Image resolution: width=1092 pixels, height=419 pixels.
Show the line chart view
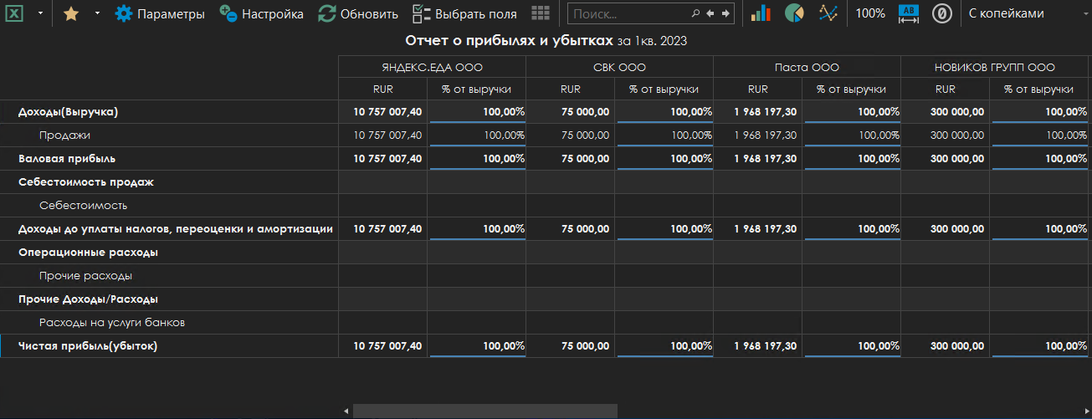[828, 13]
